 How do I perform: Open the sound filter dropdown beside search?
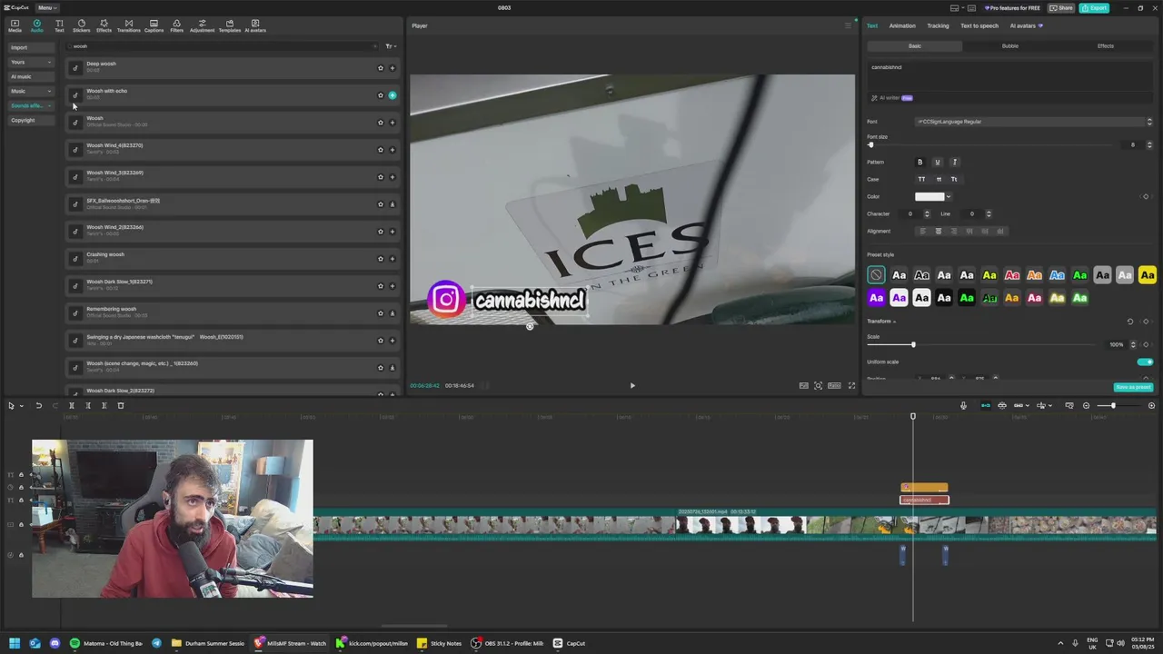(390, 46)
